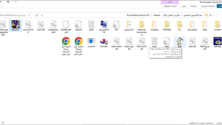Expand chevron between Games and Pro Evolution Soccer 2017
This screenshot has height=125, width=222.
click(x=152, y=15)
